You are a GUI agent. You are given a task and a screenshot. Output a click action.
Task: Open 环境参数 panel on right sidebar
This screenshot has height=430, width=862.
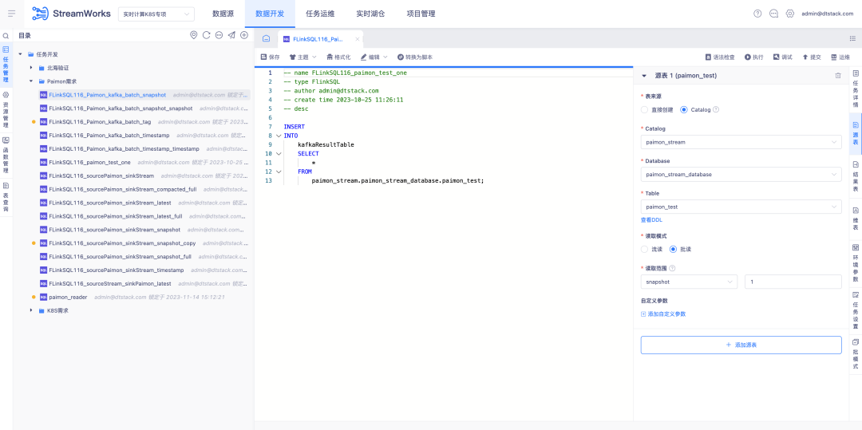tap(856, 262)
